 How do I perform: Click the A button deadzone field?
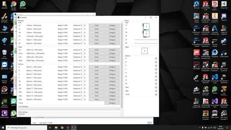(82, 67)
